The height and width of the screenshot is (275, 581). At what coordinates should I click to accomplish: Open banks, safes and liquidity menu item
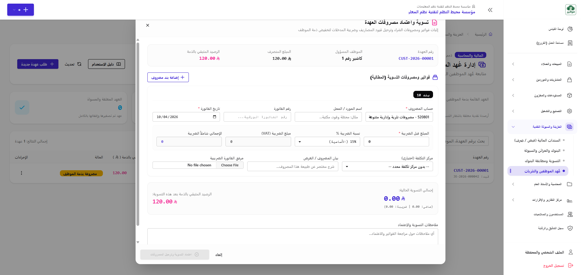pos(542,151)
